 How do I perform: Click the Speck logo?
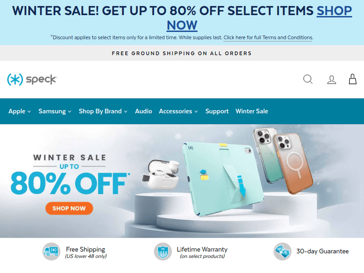(x=32, y=80)
